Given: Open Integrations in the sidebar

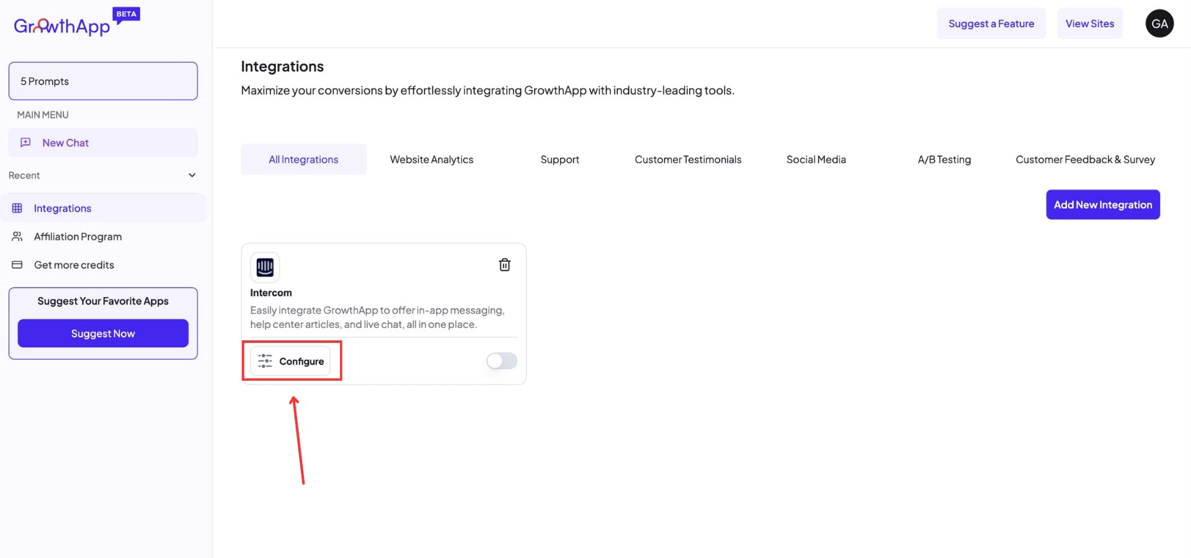Looking at the screenshot, I should coord(103,208).
